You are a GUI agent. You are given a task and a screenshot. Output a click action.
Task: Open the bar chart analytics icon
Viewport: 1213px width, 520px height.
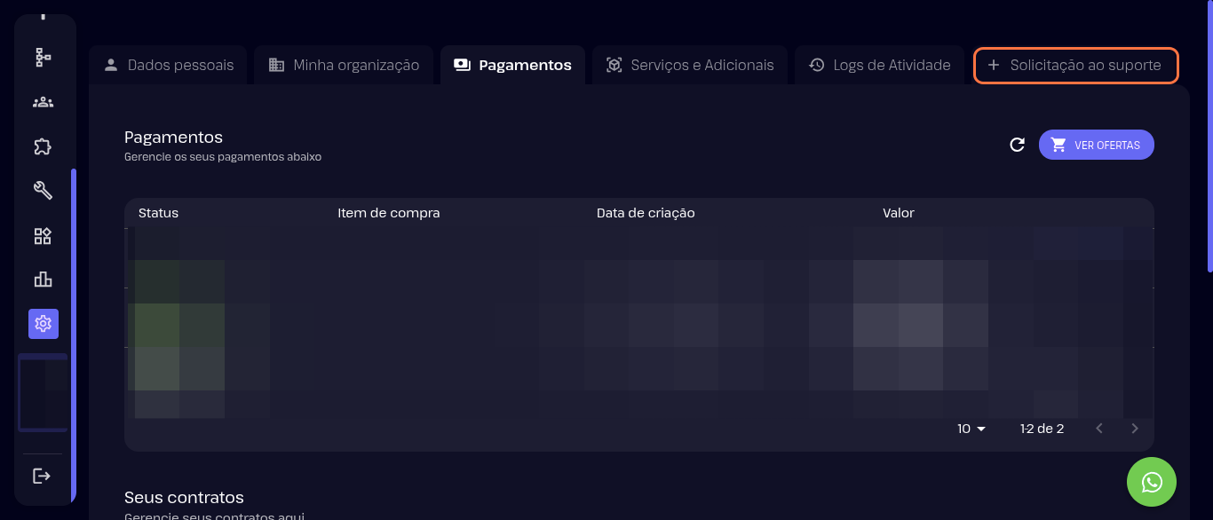point(43,280)
